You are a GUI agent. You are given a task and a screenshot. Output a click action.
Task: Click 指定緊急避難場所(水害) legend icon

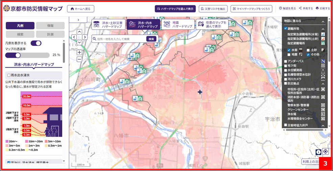coord(323,34)
